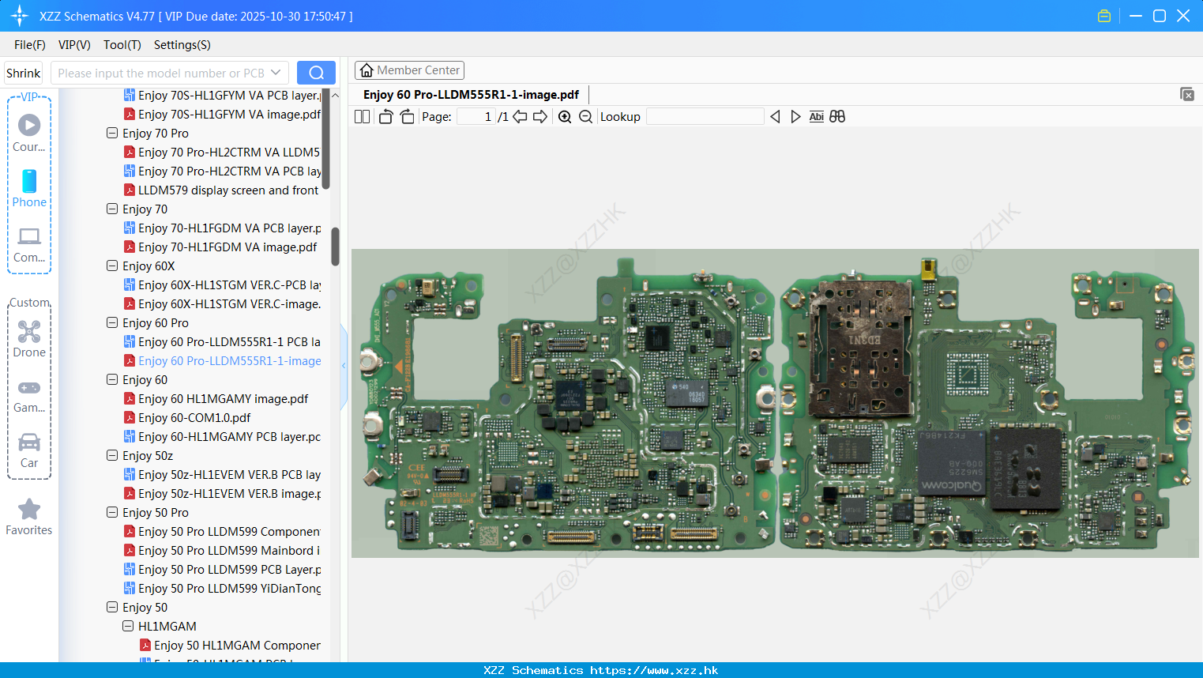Rotate page counterclockwise
Image resolution: width=1203 pixels, height=678 pixels.
point(386,117)
